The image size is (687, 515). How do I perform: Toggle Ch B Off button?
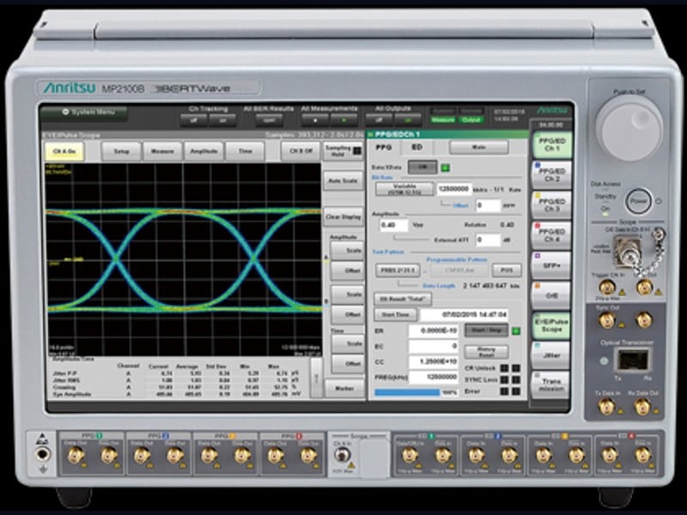point(301,152)
